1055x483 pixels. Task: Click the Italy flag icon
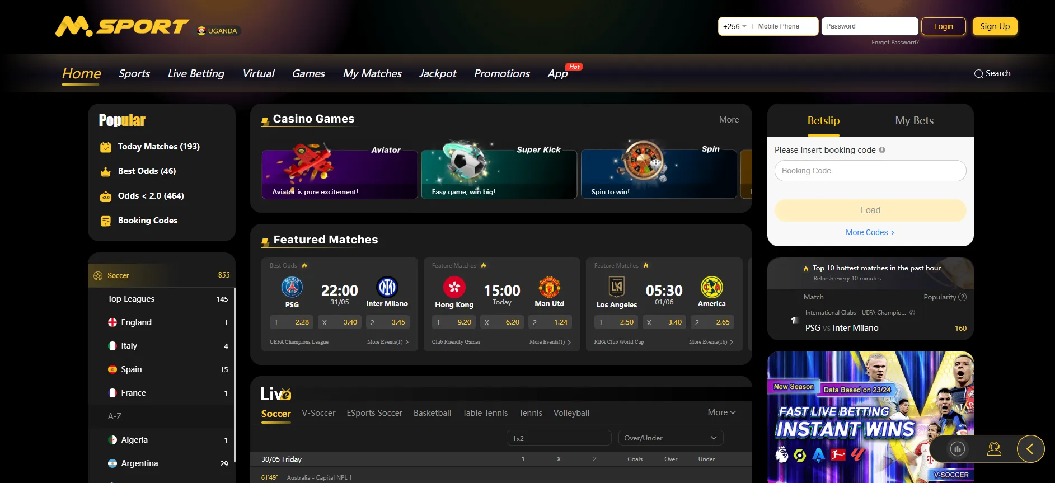(112, 346)
